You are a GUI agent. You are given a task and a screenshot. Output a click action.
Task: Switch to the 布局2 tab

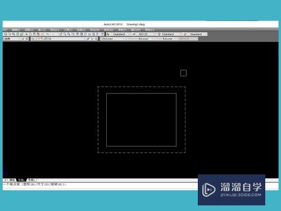31,180
